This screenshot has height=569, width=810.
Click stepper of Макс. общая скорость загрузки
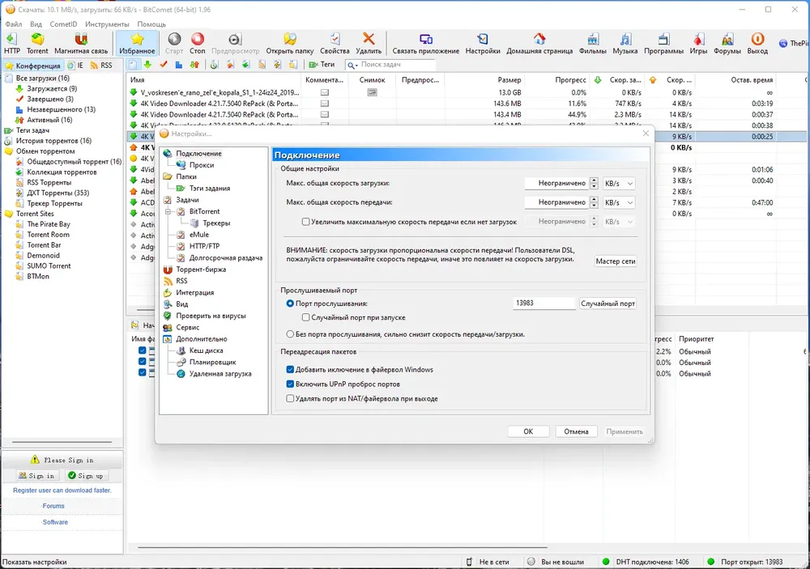click(x=594, y=183)
